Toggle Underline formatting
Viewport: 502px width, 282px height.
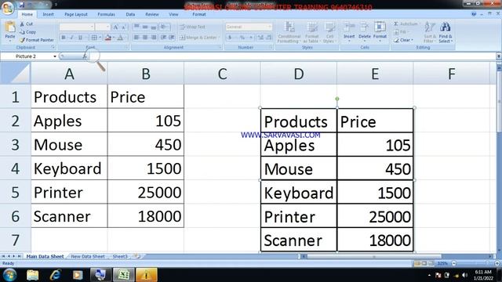(x=80, y=38)
